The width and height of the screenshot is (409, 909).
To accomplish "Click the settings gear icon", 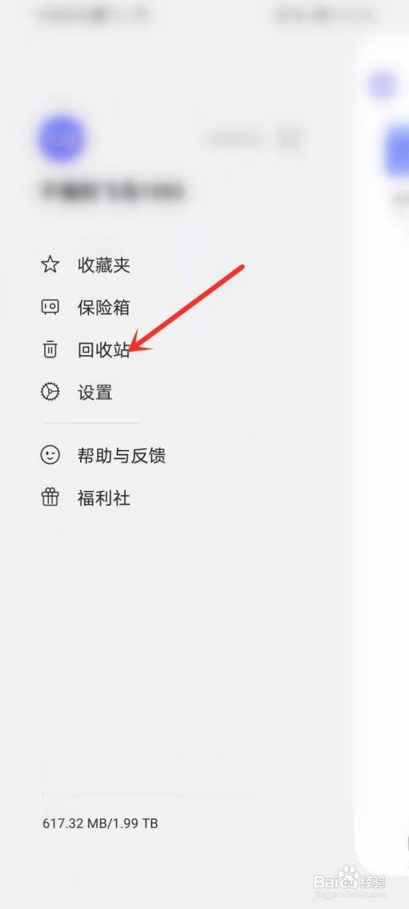I will coord(51,393).
